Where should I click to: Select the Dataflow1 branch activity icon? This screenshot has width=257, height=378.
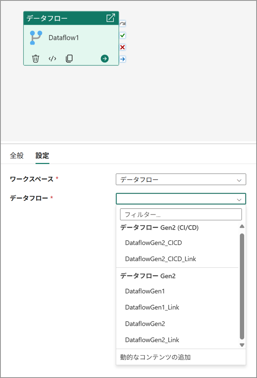tap(36, 37)
